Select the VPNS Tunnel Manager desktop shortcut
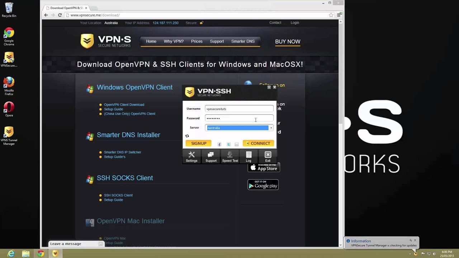 coord(9,136)
